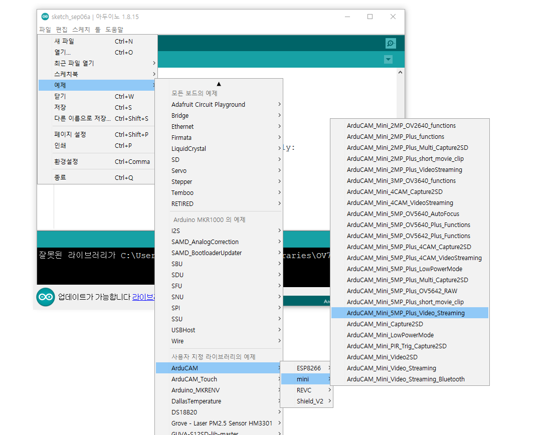The height and width of the screenshot is (435, 554).
Task: Expand LiquidCrystal examples submenu
Action: tap(219, 149)
